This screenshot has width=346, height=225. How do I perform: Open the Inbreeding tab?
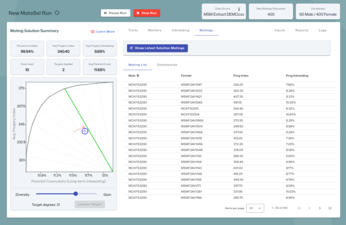pyautogui.click(x=180, y=31)
